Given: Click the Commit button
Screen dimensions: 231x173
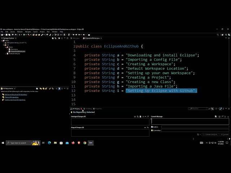Looking at the screenshot, I should 225,134.
